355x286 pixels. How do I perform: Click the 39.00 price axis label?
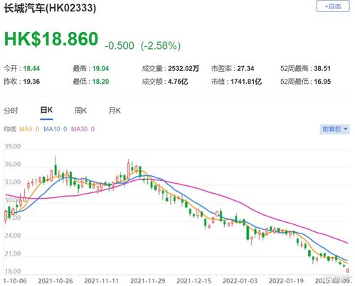coord(13,146)
